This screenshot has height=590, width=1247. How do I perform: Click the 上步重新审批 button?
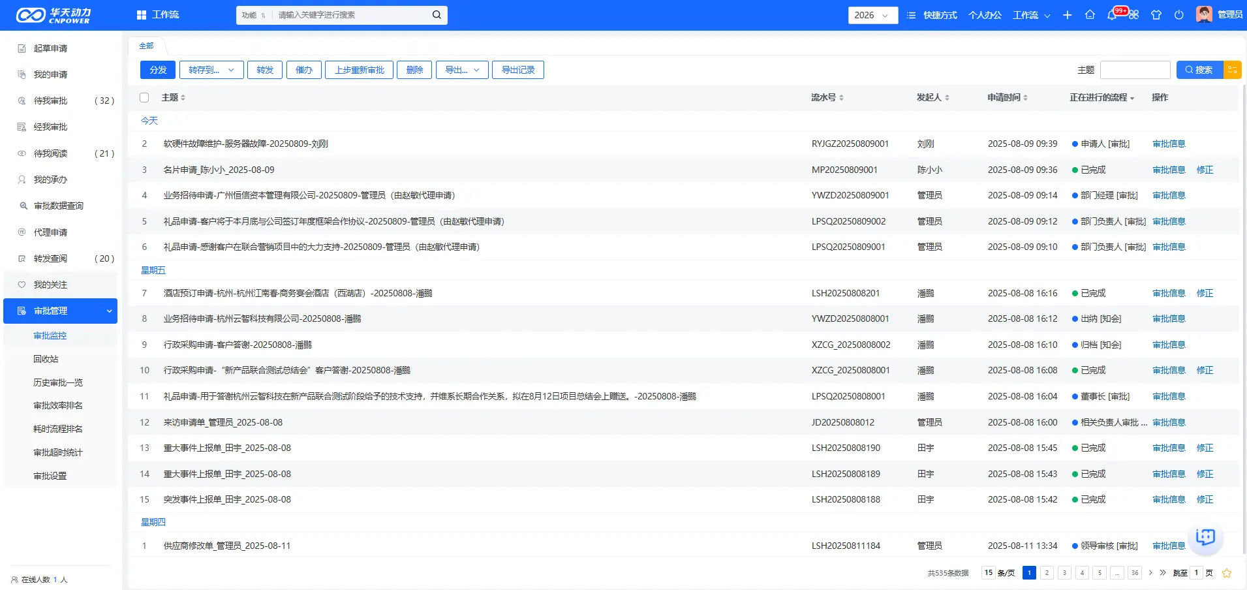point(360,70)
